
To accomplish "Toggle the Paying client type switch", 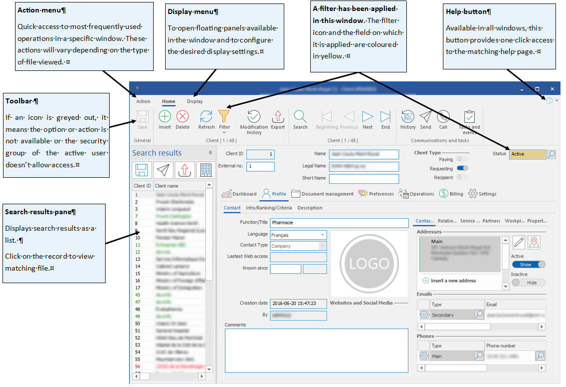I will click(462, 160).
